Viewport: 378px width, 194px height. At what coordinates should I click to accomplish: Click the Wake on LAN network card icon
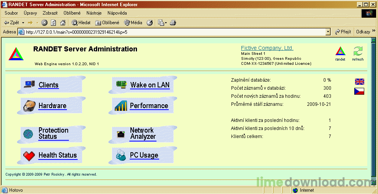coord(122,84)
